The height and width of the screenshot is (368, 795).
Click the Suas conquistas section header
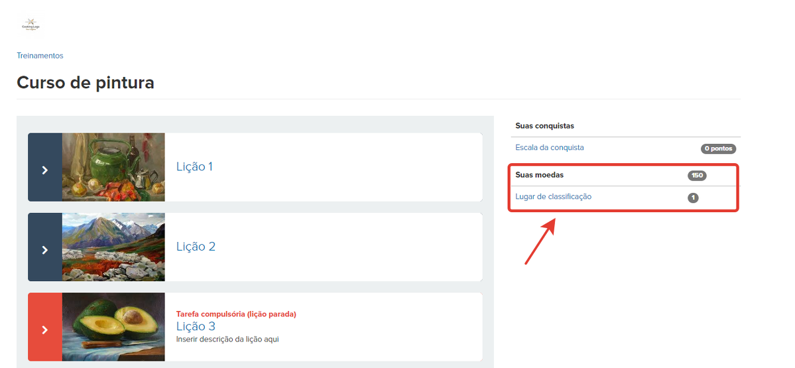coord(544,125)
